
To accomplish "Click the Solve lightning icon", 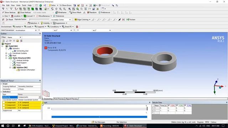I will click(x=50, y=5).
